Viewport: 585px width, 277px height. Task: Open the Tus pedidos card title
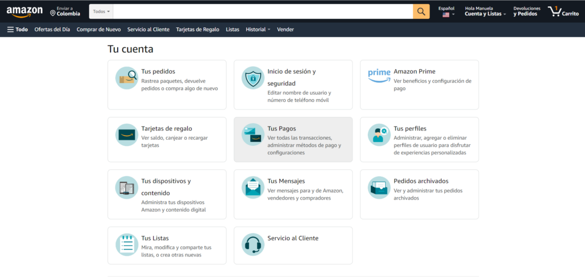pyautogui.click(x=158, y=71)
